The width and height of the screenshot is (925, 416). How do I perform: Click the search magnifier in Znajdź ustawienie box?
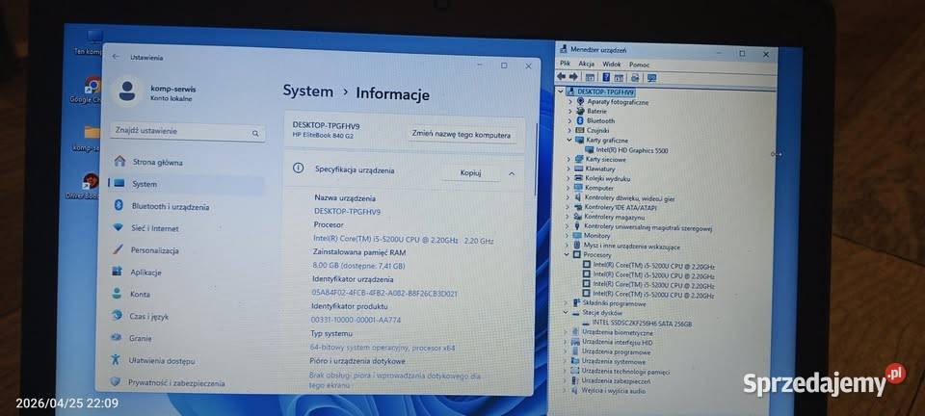coord(255,133)
